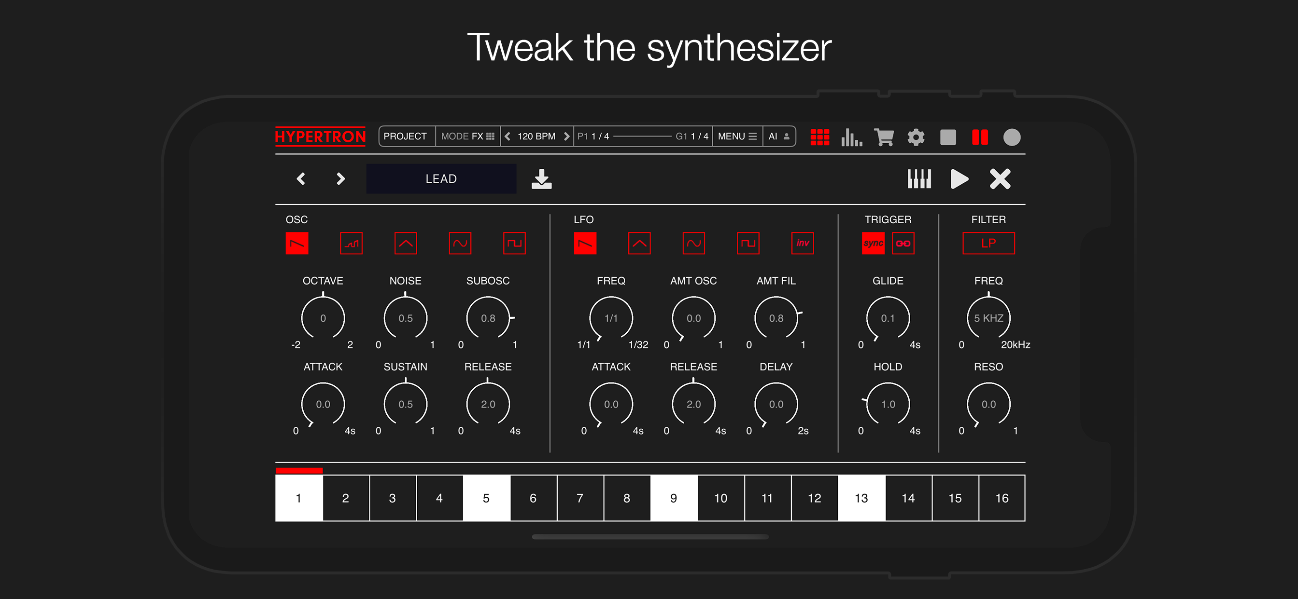Toggle sequencer step 3
The image size is (1298, 599).
tap(393, 498)
